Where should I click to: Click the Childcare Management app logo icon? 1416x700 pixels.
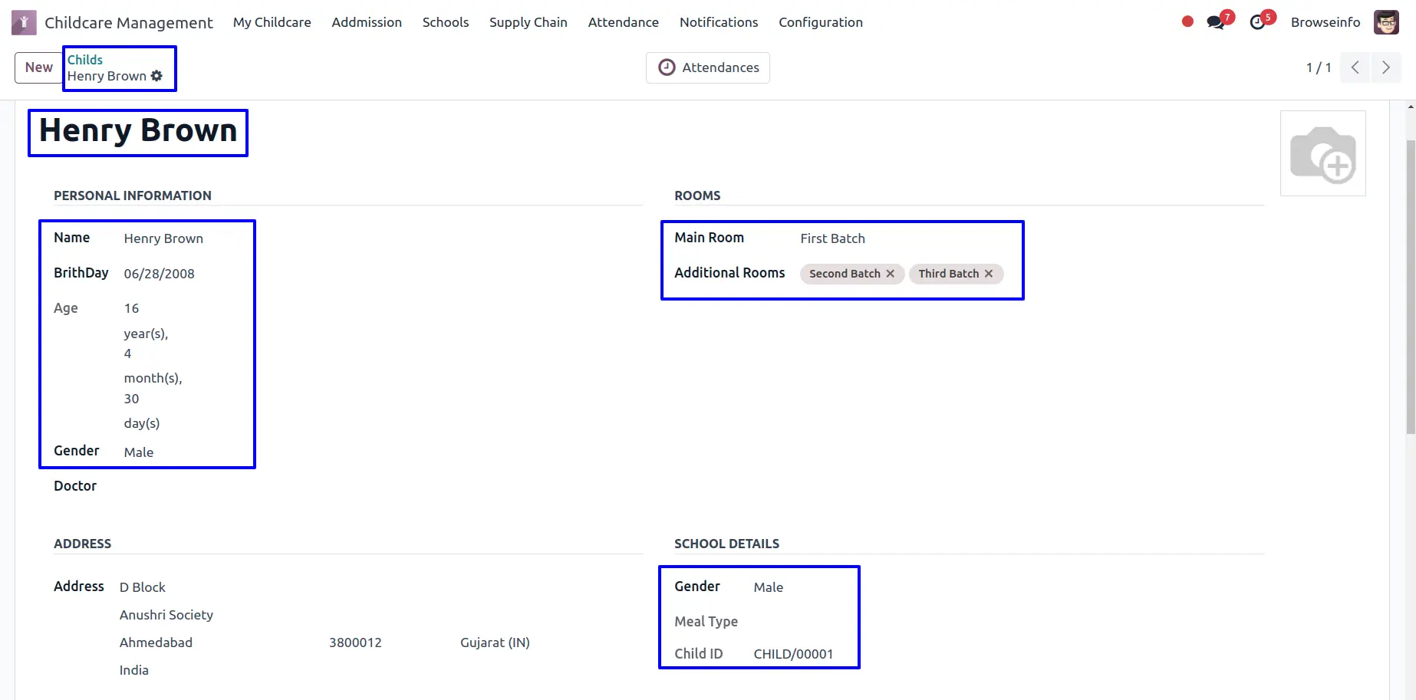pos(24,22)
